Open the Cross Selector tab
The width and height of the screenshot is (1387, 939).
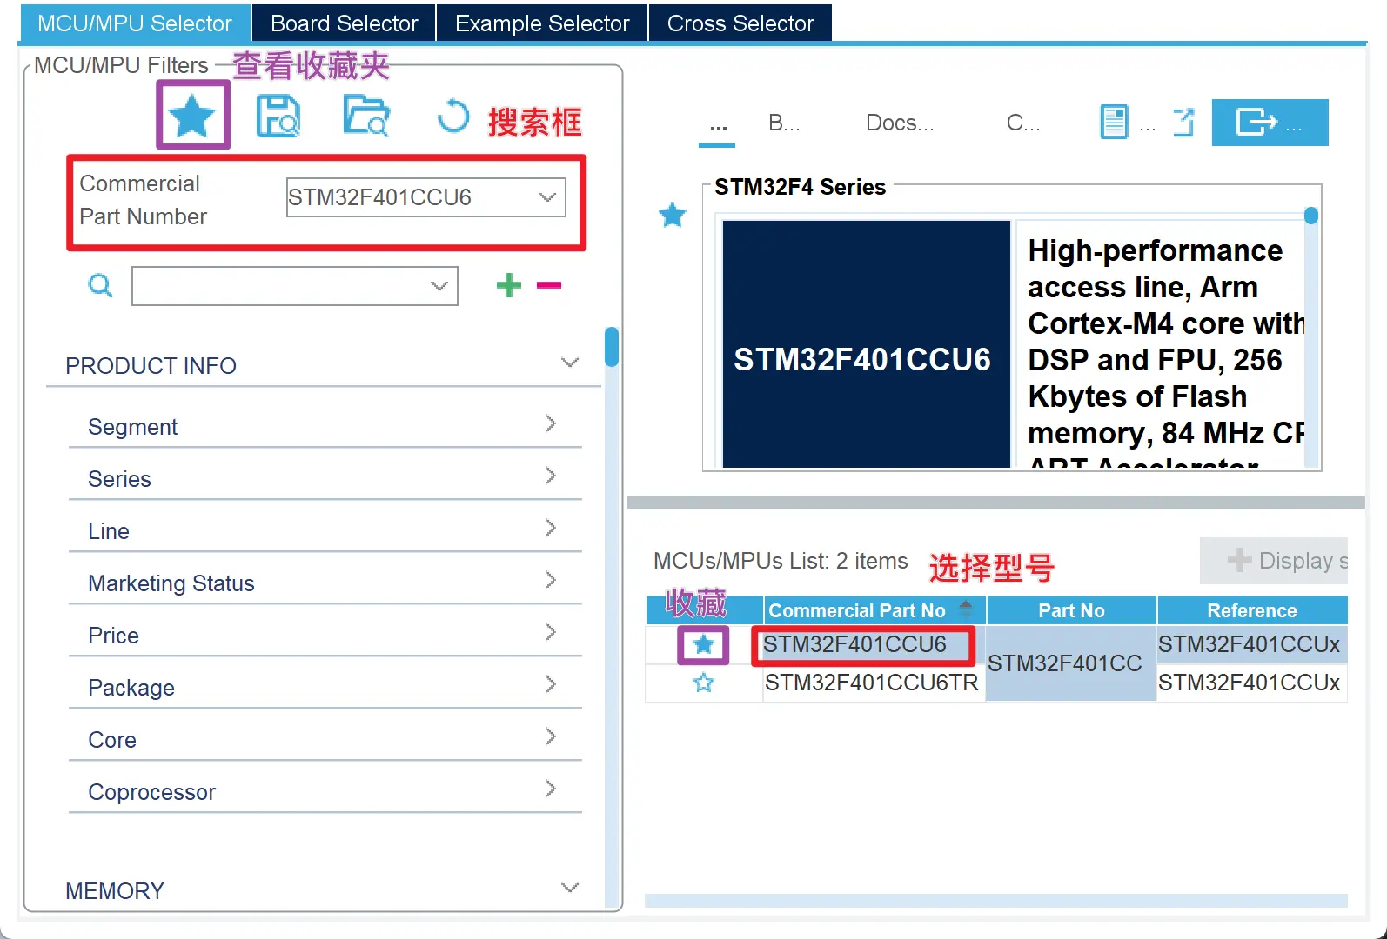tap(740, 23)
